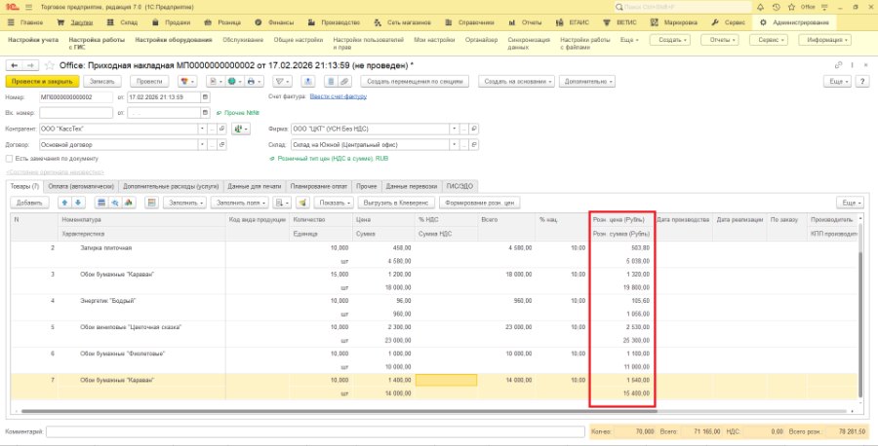The height and width of the screenshot is (446, 878).
Task: Expand the Контрагент dropdown list
Action: coord(203,130)
